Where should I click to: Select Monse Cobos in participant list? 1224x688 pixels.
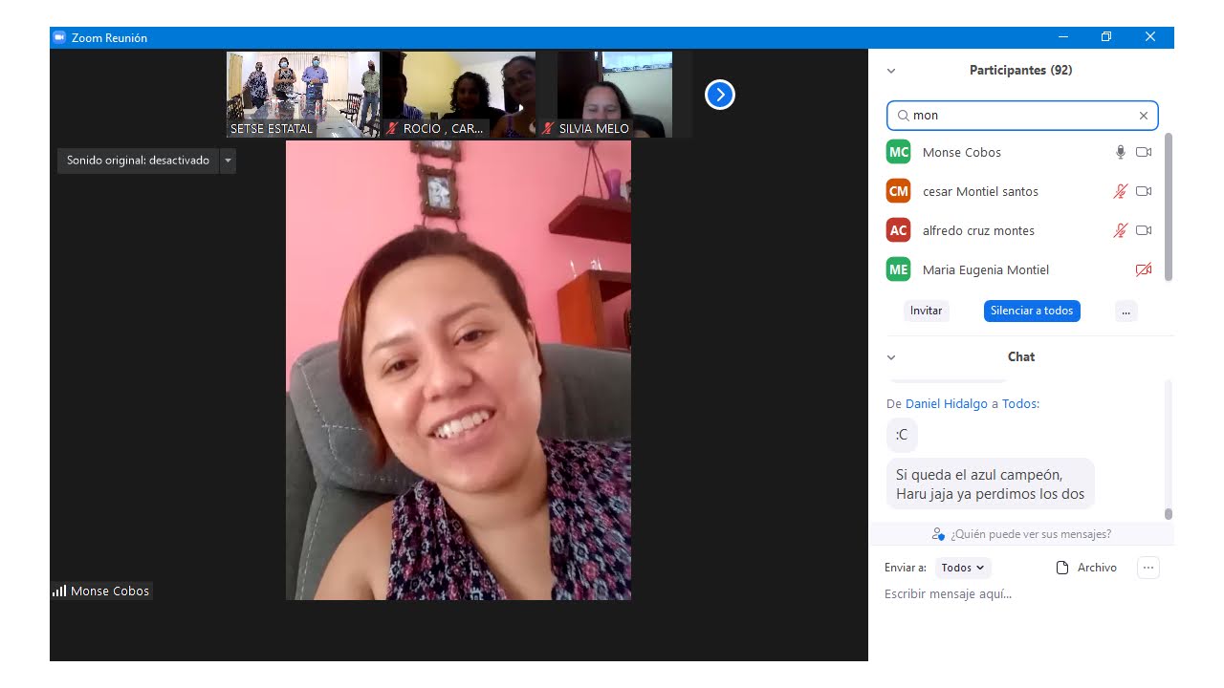point(1021,152)
